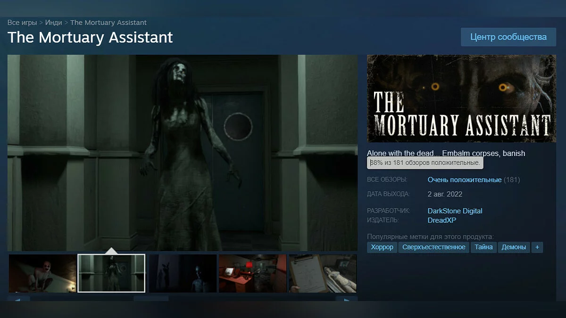The height and width of the screenshot is (318, 566).
Task: Select the Хоррор tag
Action: tap(382, 247)
